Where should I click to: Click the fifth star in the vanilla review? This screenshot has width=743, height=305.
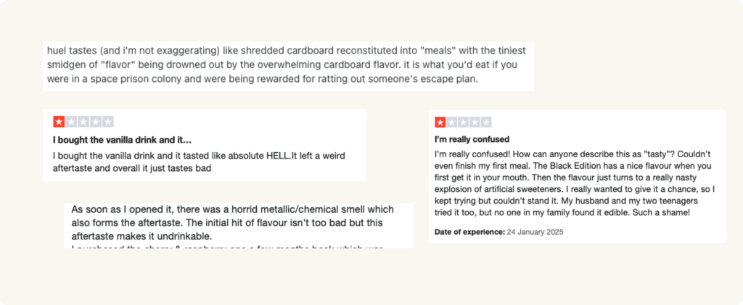point(108,122)
